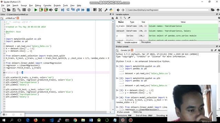Open the Run menu
The width and height of the screenshot is (220, 123).
[31, 5]
